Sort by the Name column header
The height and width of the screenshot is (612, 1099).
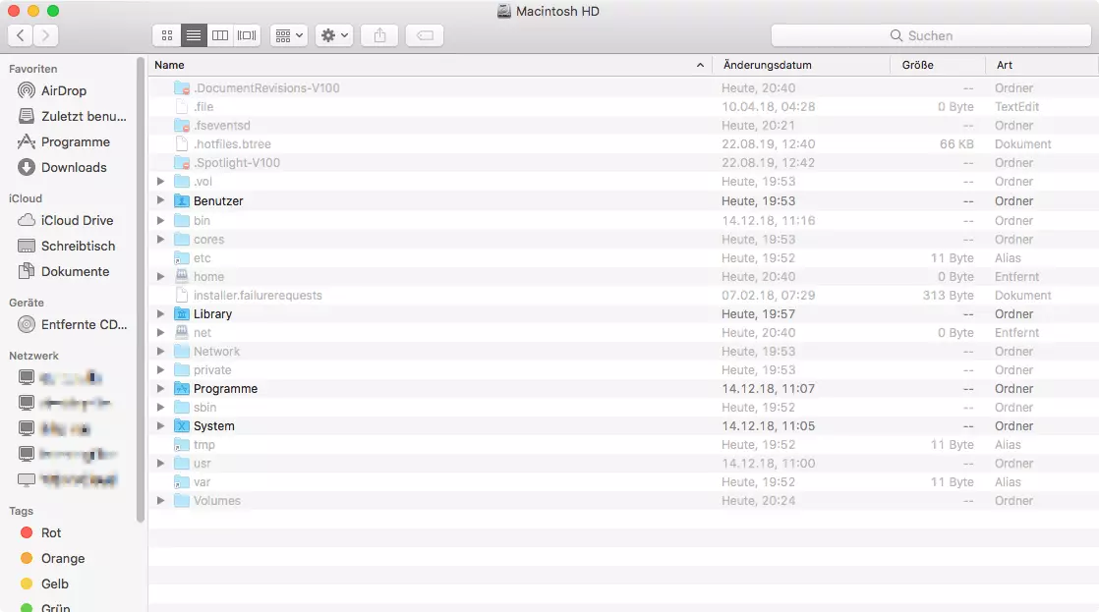coord(430,65)
